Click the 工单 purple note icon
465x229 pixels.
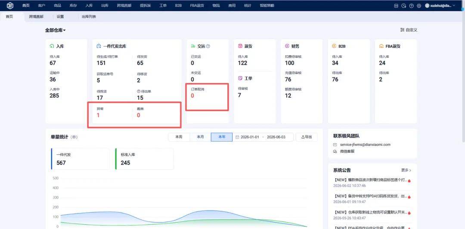[x=240, y=78]
